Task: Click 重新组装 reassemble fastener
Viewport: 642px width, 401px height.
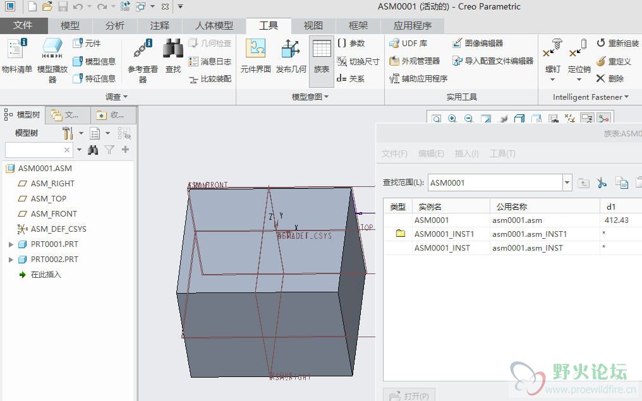Action: point(617,43)
